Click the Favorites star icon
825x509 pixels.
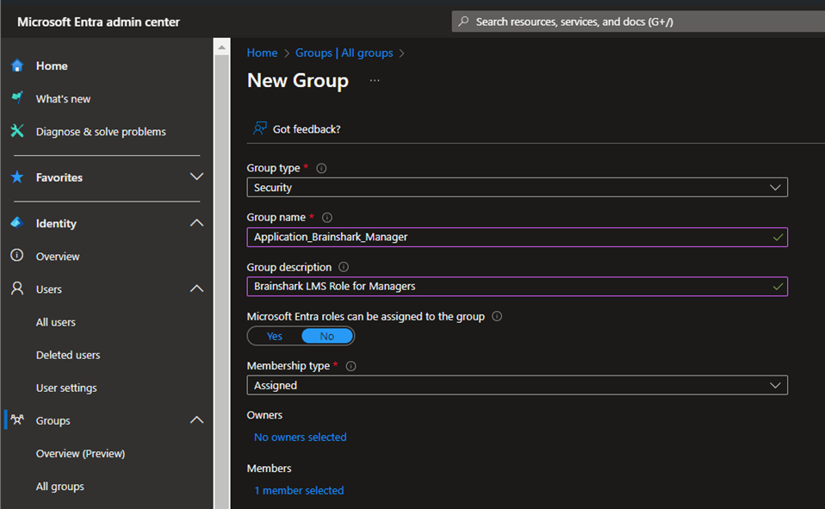[16, 177]
